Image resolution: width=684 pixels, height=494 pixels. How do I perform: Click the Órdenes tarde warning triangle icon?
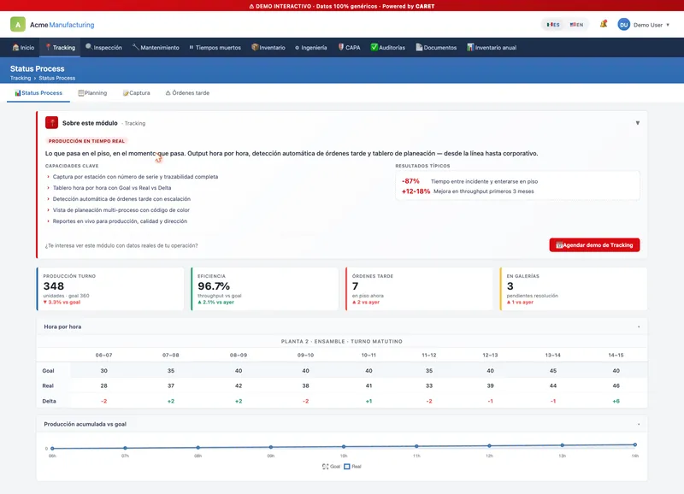pos(168,93)
